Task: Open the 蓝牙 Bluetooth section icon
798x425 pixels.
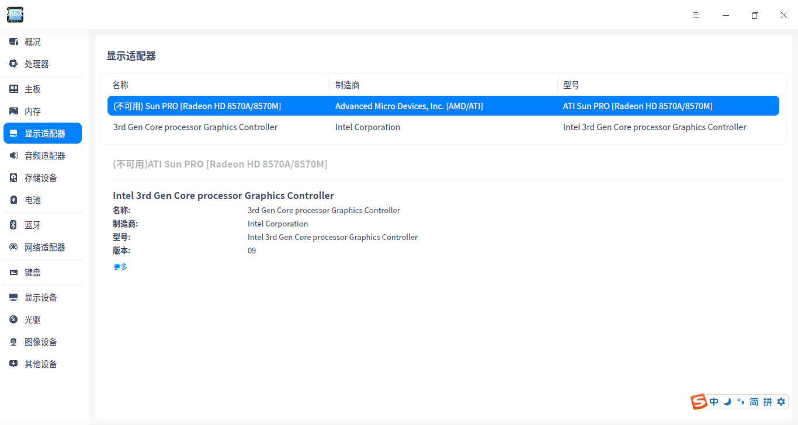Action: click(13, 225)
